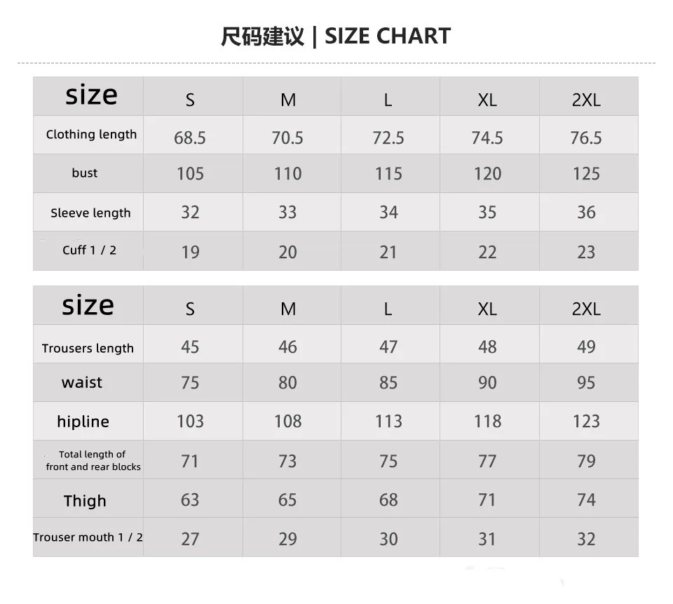
Task: Select the cuff value 23 cell
Action: [x=586, y=252]
